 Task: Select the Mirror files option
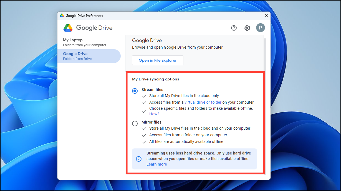click(x=135, y=123)
